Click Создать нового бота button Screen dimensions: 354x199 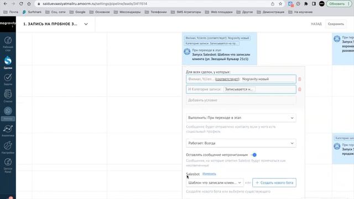point(274,183)
